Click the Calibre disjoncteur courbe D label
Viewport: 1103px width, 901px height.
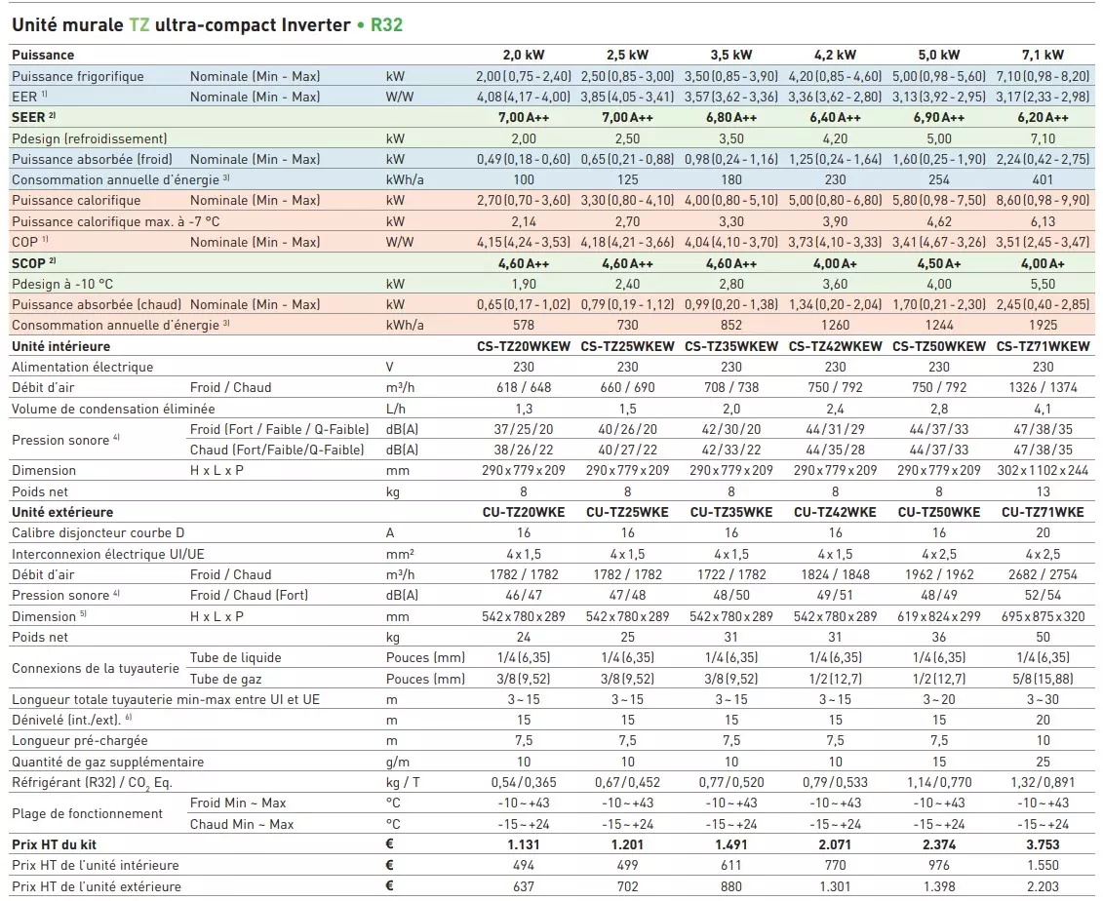point(98,532)
